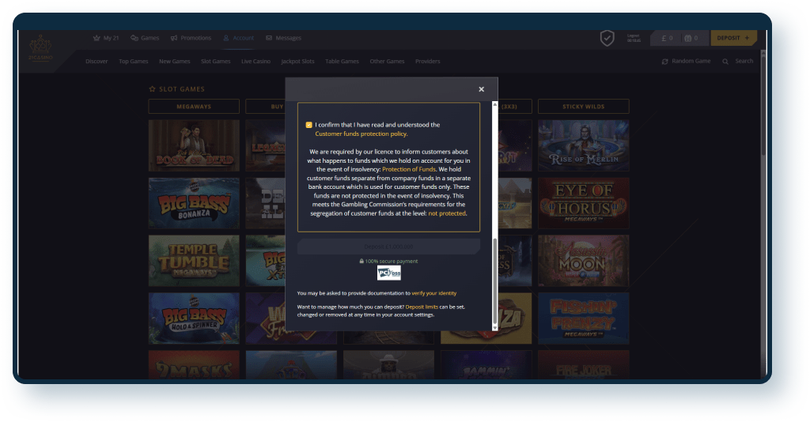
Task: Open the Games menu item
Action: coord(145,38)
